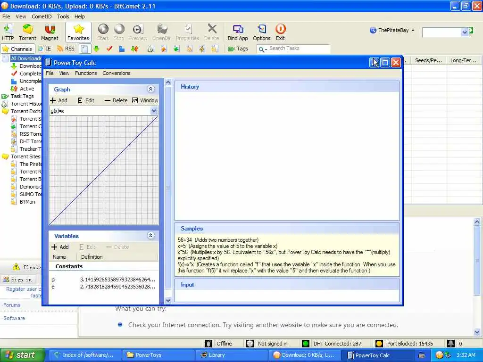Click the IE button in second toolbar
This screenshot has height=362, width=483.
point(45,49)
